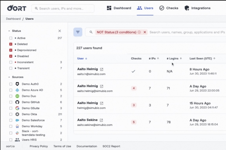This screenshot has width=226, height=150.
Task: Remove the NOT Status filter chip
Action: coord(145,32)
